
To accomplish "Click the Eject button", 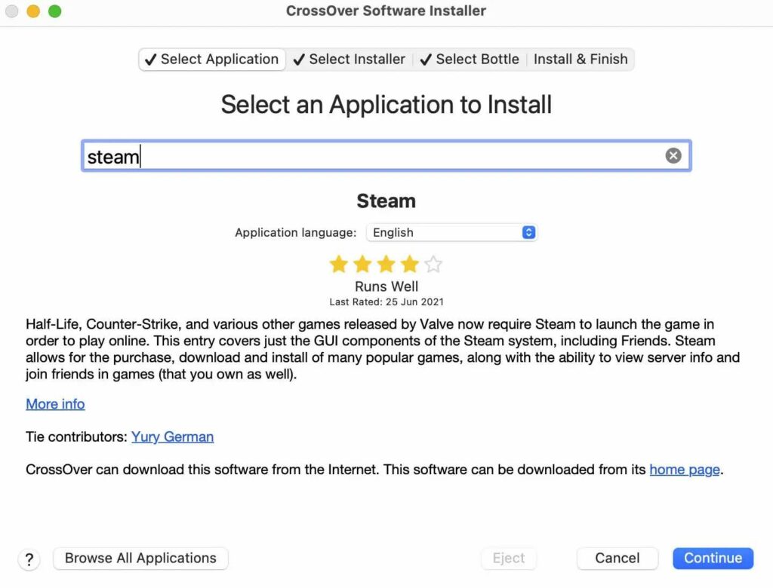I will [509, 558].
